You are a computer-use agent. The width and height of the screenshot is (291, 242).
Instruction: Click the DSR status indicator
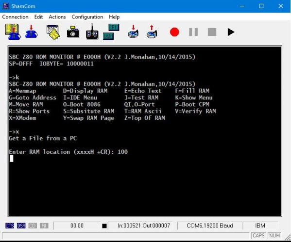click(x=21, y=226)
